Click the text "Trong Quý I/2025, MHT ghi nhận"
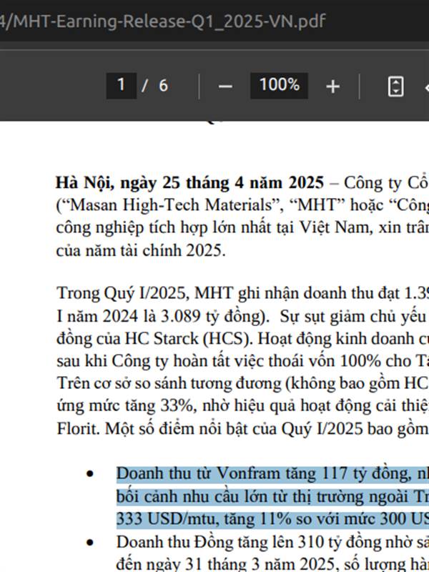The image size is (429, 572). pyautogui.click(x=178, y=293)
